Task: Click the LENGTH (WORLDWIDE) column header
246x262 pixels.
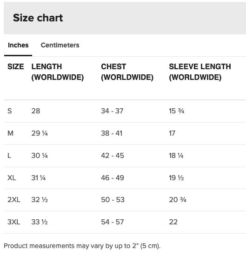Action: coord(58,72)
